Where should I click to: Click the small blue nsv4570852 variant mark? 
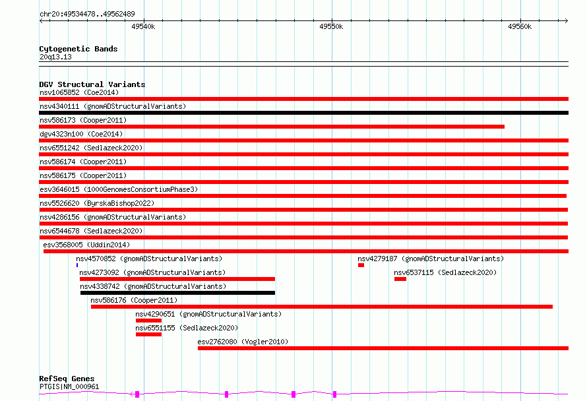(77, 265)
